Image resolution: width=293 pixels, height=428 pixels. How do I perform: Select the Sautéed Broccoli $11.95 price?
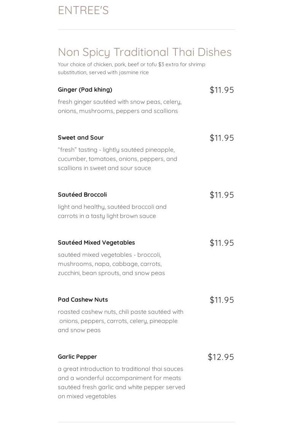click(222, 195)
